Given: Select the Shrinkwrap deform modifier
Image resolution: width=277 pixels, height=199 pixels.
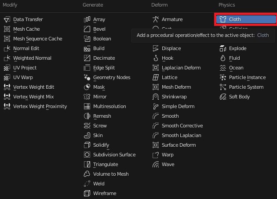Looking at the screenshot, I should pyautogui.click(x=175, y=97).
